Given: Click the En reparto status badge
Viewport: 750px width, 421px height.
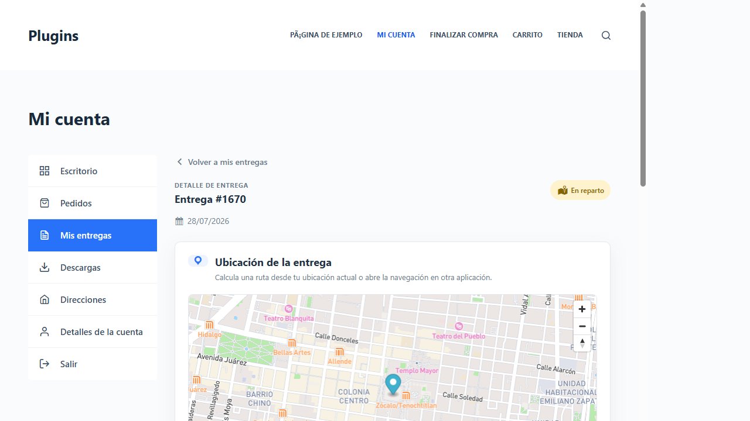Looking at the screenshot, I should [x=580, y=190].
